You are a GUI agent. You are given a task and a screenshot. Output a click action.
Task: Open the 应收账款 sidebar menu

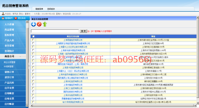(x=13, y=93)
